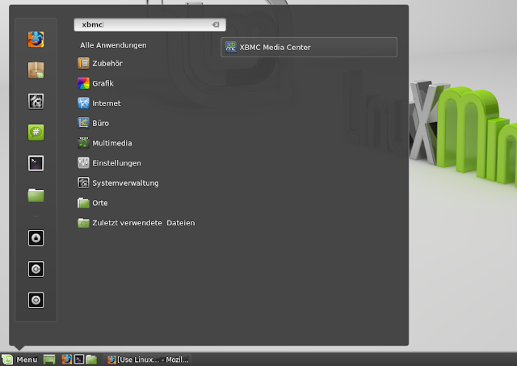Launch Firefox from the favorites sidebar
This screenshot has height=366, width=517.
pos(36,40)
